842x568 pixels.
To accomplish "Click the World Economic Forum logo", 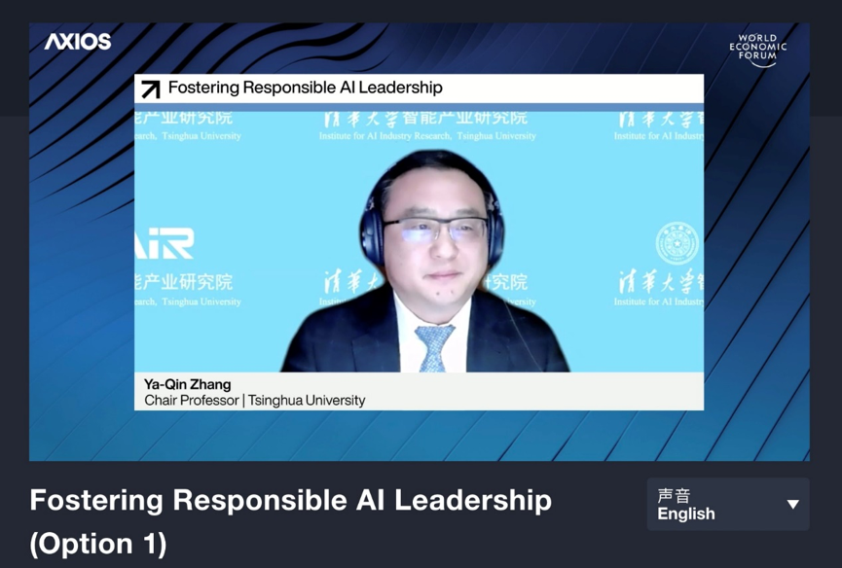I will pos(757,50).
